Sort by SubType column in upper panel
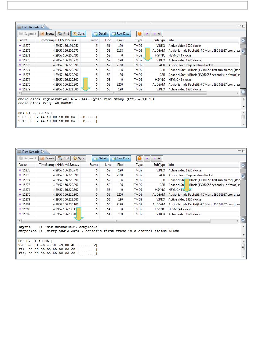The height and width of the screenshot is (341, 255). [155, 40]
